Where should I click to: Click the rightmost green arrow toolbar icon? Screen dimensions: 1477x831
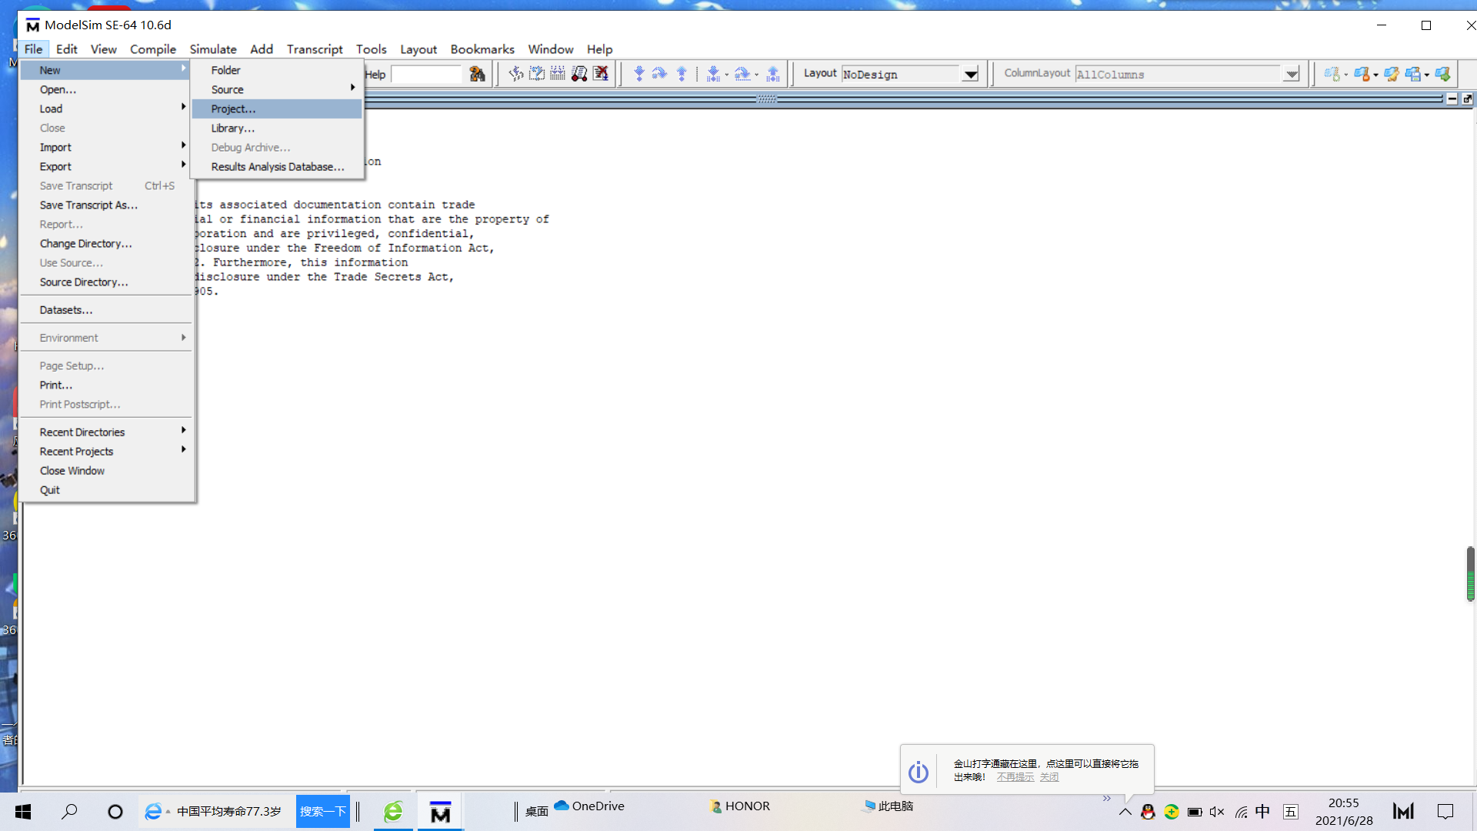click(x=1442, y=74)
